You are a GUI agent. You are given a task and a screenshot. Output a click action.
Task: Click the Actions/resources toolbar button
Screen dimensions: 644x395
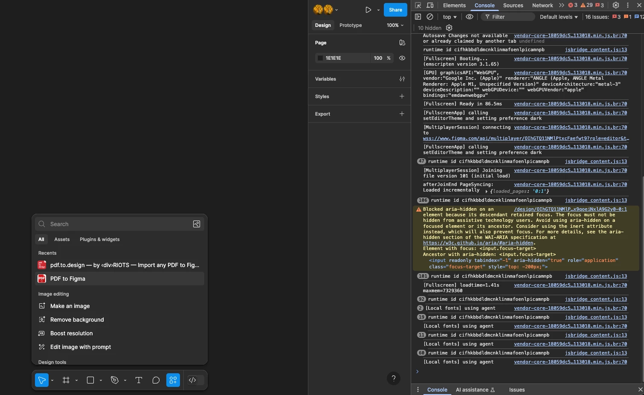click(173, 380)
